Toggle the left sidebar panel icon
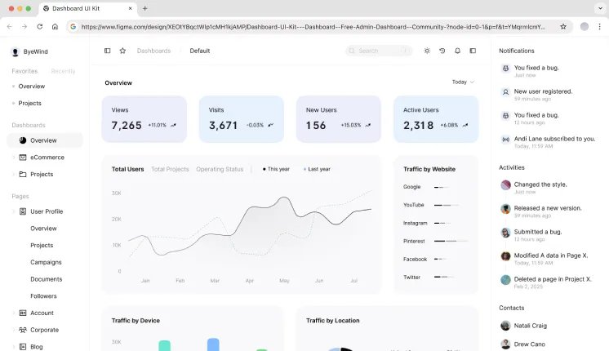609x351 pixels. click(107, 51)
